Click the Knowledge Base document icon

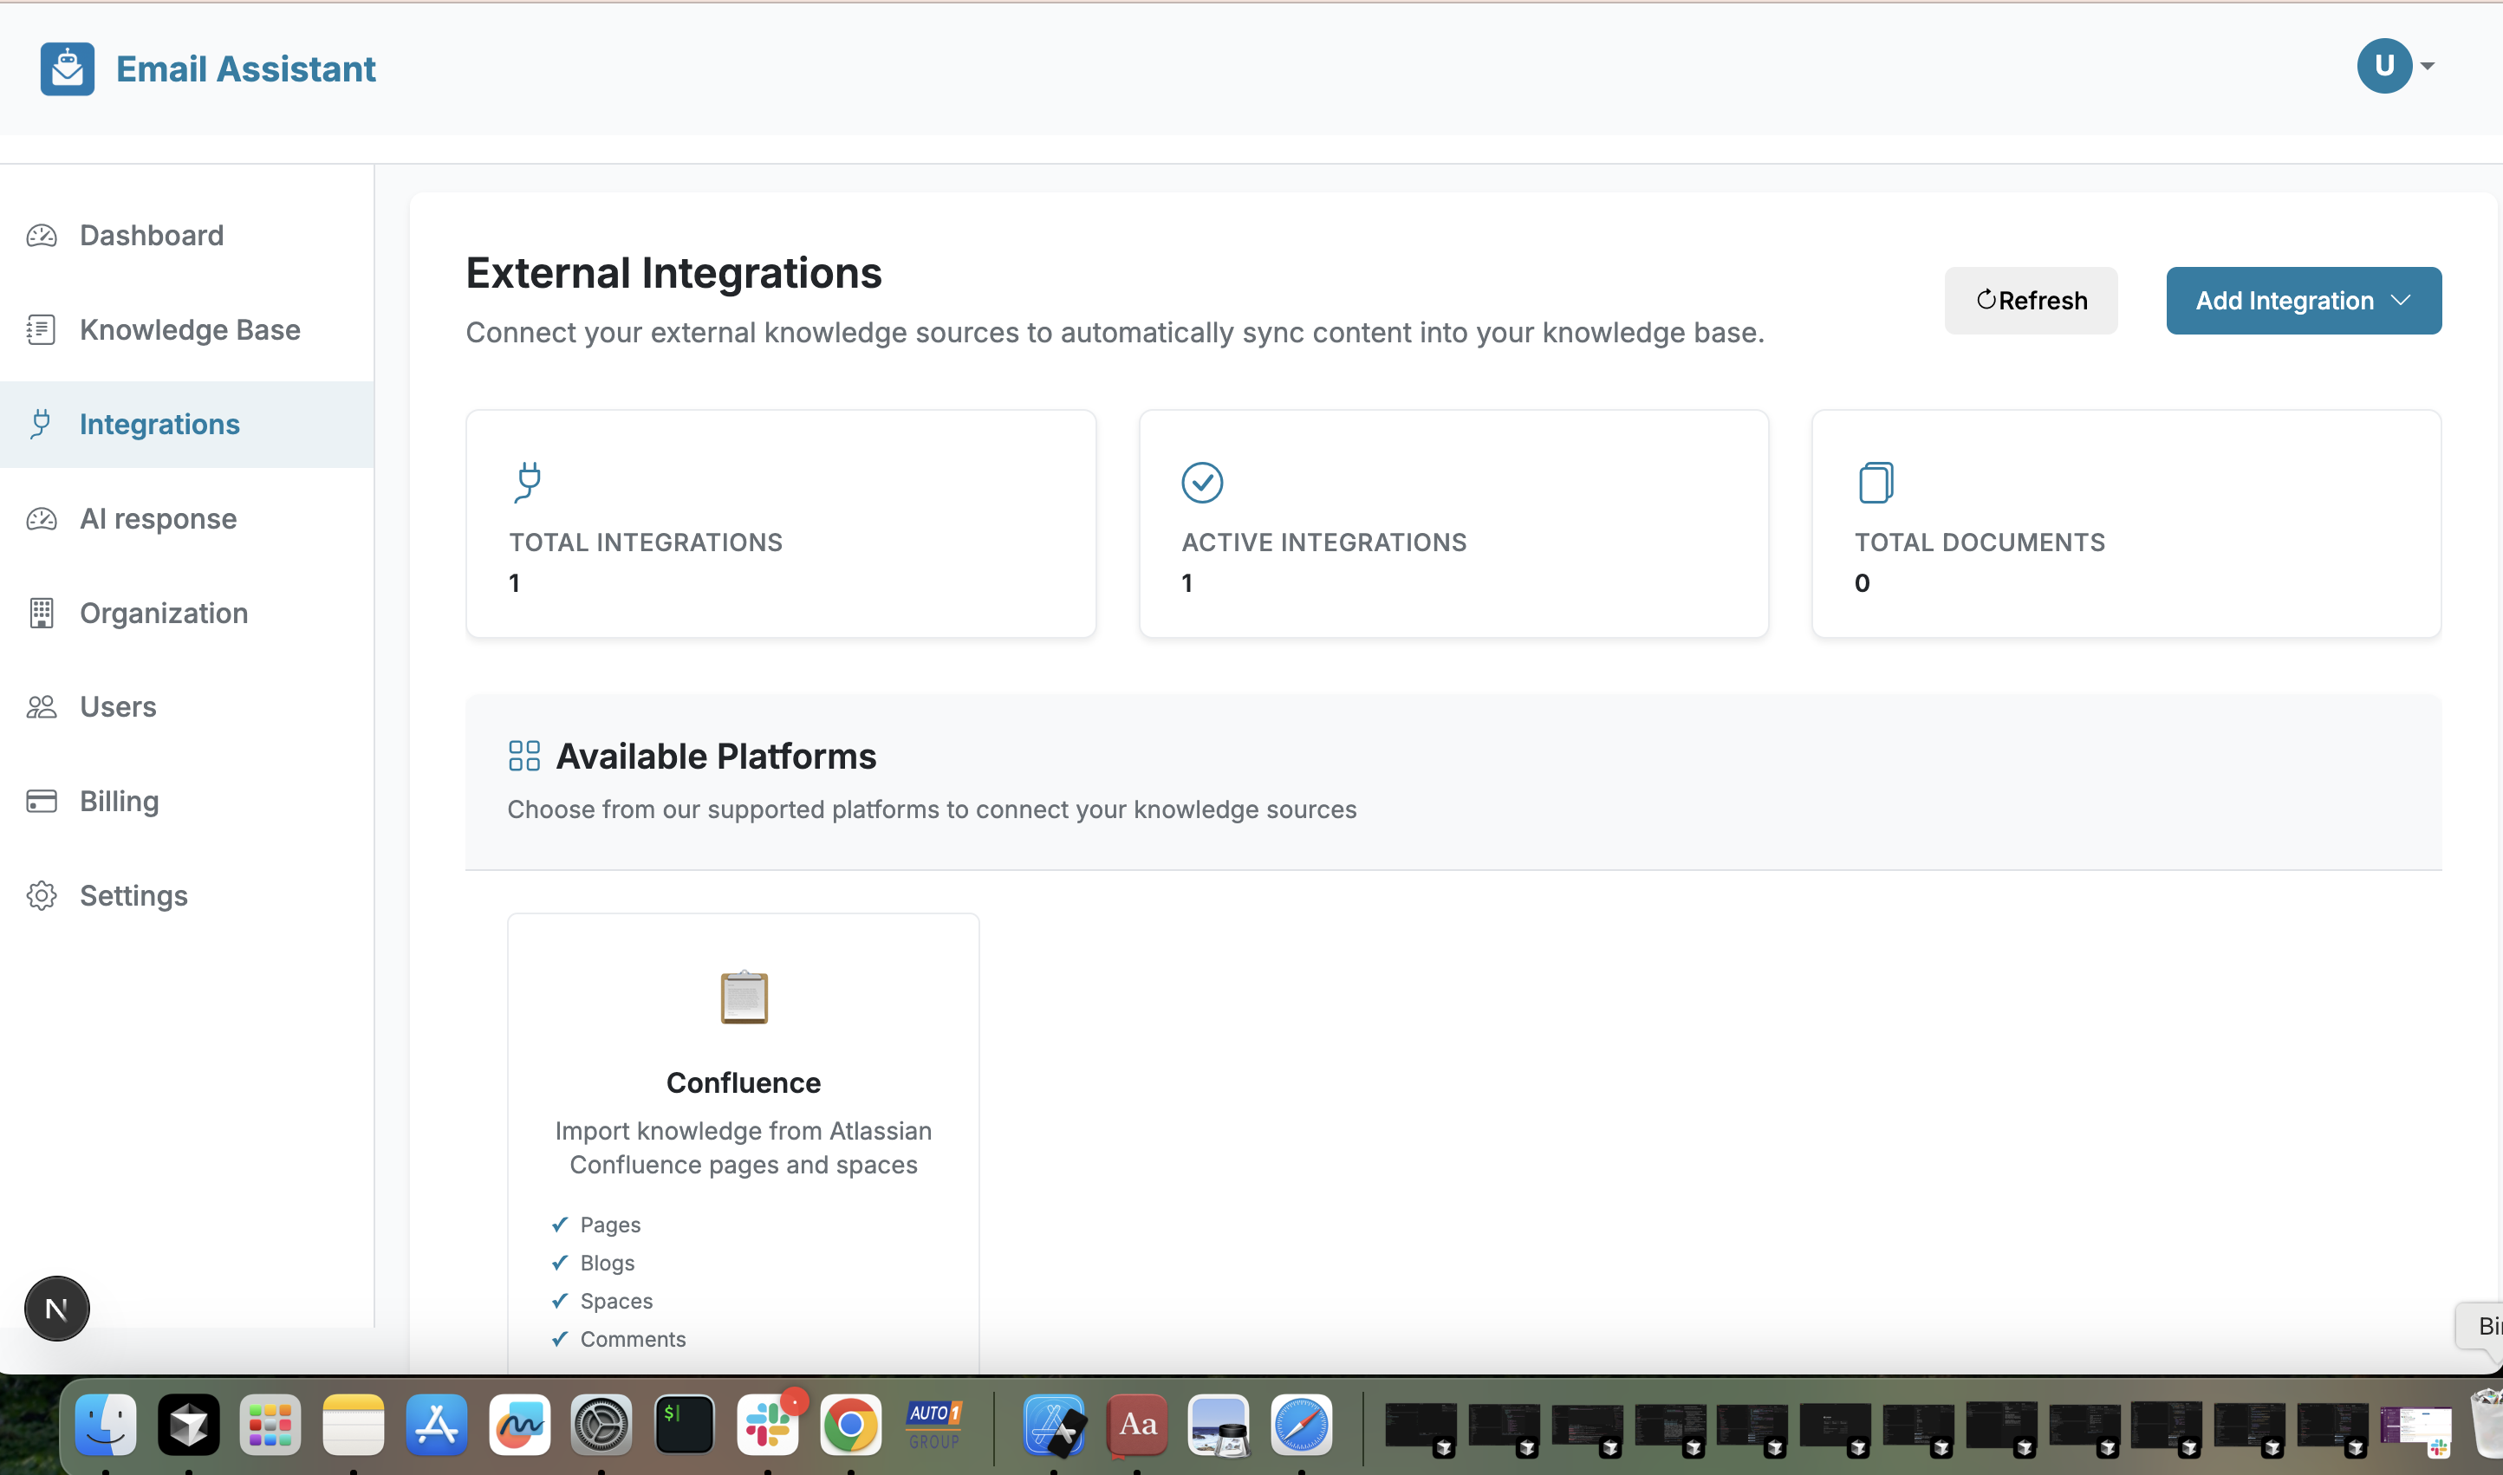42,330
